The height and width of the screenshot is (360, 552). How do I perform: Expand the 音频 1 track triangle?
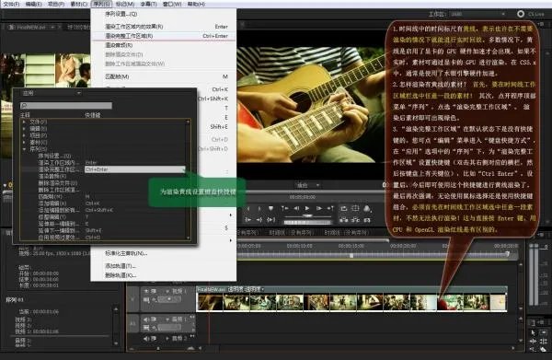(x=167, y=319)
